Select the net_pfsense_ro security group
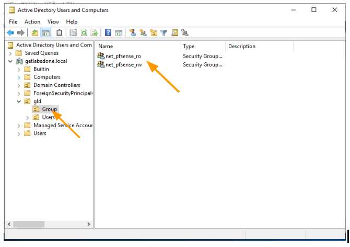The image size is (350, 247). pos(123,56)
